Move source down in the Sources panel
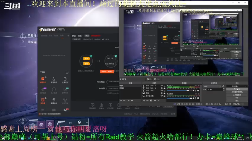 [158, 100]
